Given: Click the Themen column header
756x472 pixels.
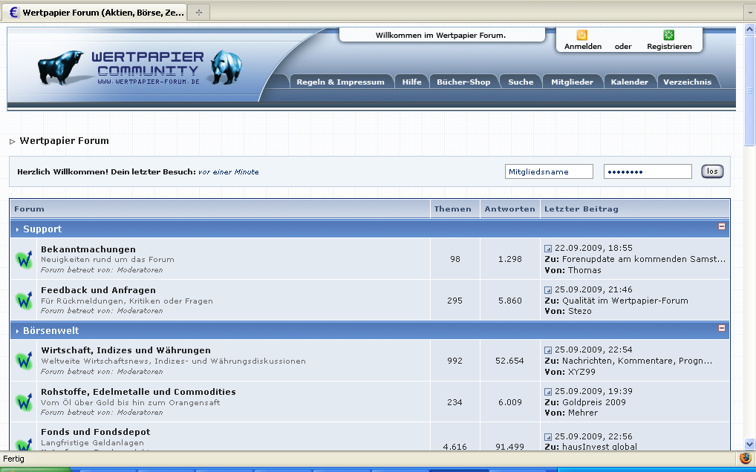Looking at the screenshot, I should (453, 209).
